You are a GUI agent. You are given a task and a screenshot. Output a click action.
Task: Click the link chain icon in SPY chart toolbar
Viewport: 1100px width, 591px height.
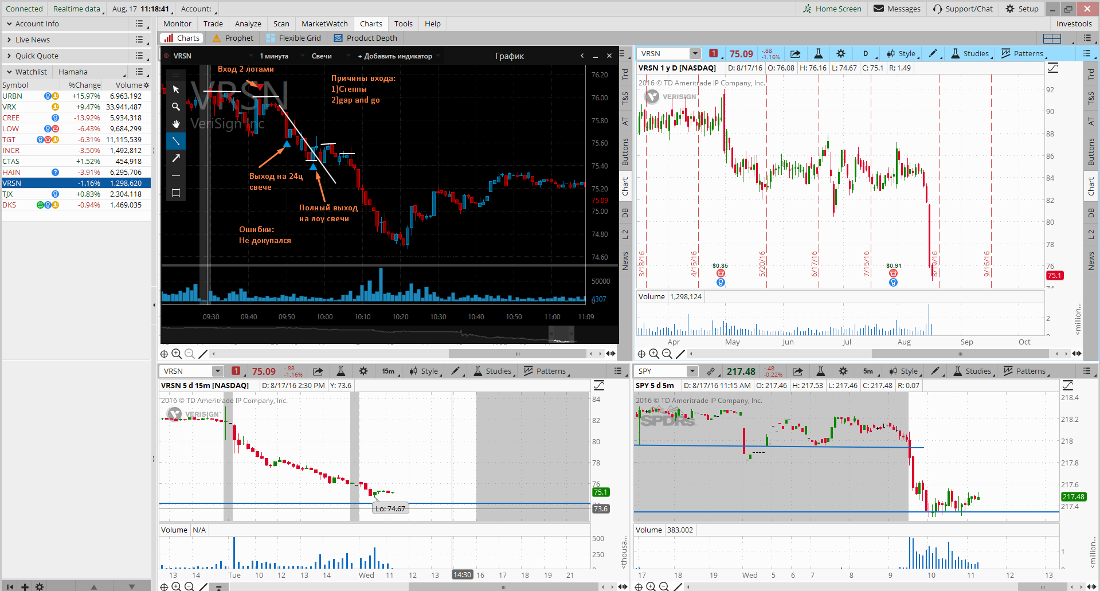point(711,371)
